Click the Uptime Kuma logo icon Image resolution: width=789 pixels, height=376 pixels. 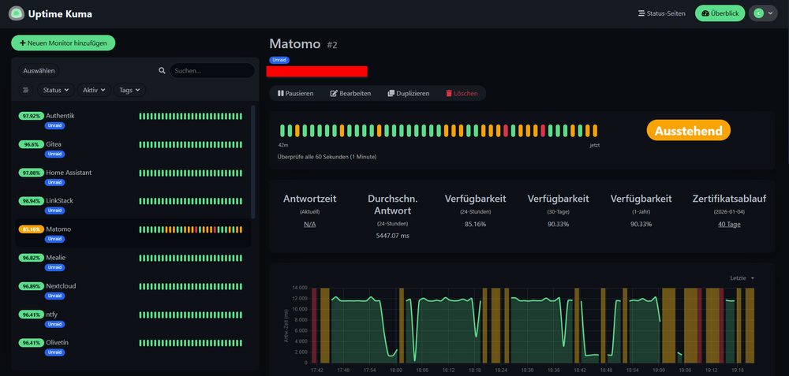17,13
